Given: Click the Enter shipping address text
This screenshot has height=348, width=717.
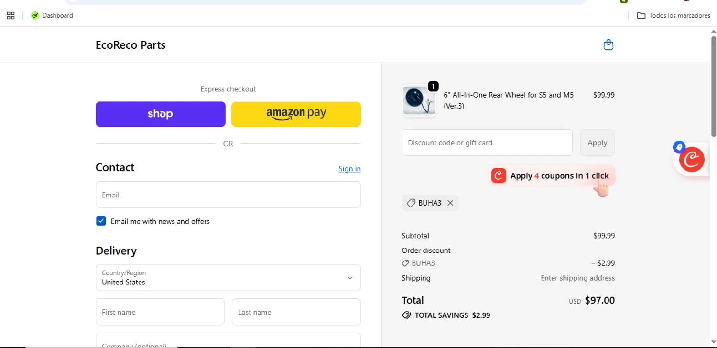Looking at the screenshot, I should coord(577,278).
